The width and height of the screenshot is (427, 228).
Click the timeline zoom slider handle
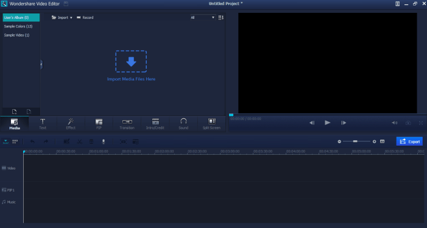[355, 141]
